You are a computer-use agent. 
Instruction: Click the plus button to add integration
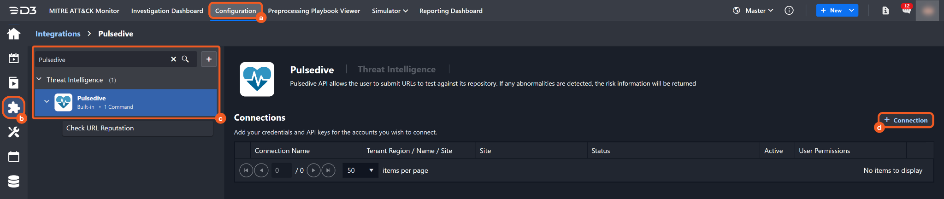(209, 59)
